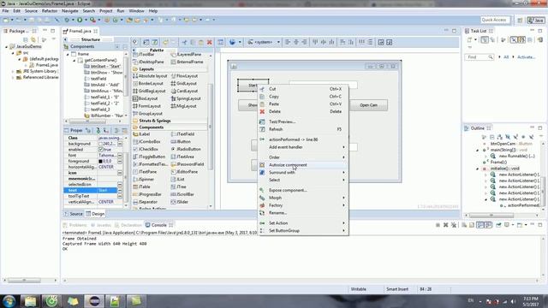548x308 pixels.
Task: Select JSlider in the palette
Action: click(x=180, y=202)
